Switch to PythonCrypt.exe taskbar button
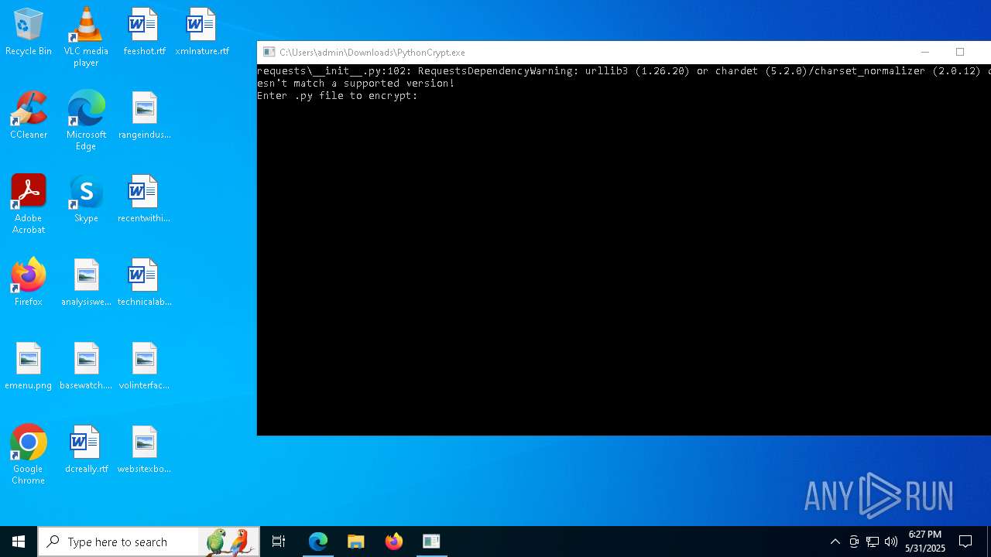 pos(431,542)
